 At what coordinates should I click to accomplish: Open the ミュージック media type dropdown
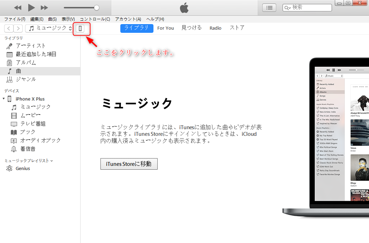(49, 29)
